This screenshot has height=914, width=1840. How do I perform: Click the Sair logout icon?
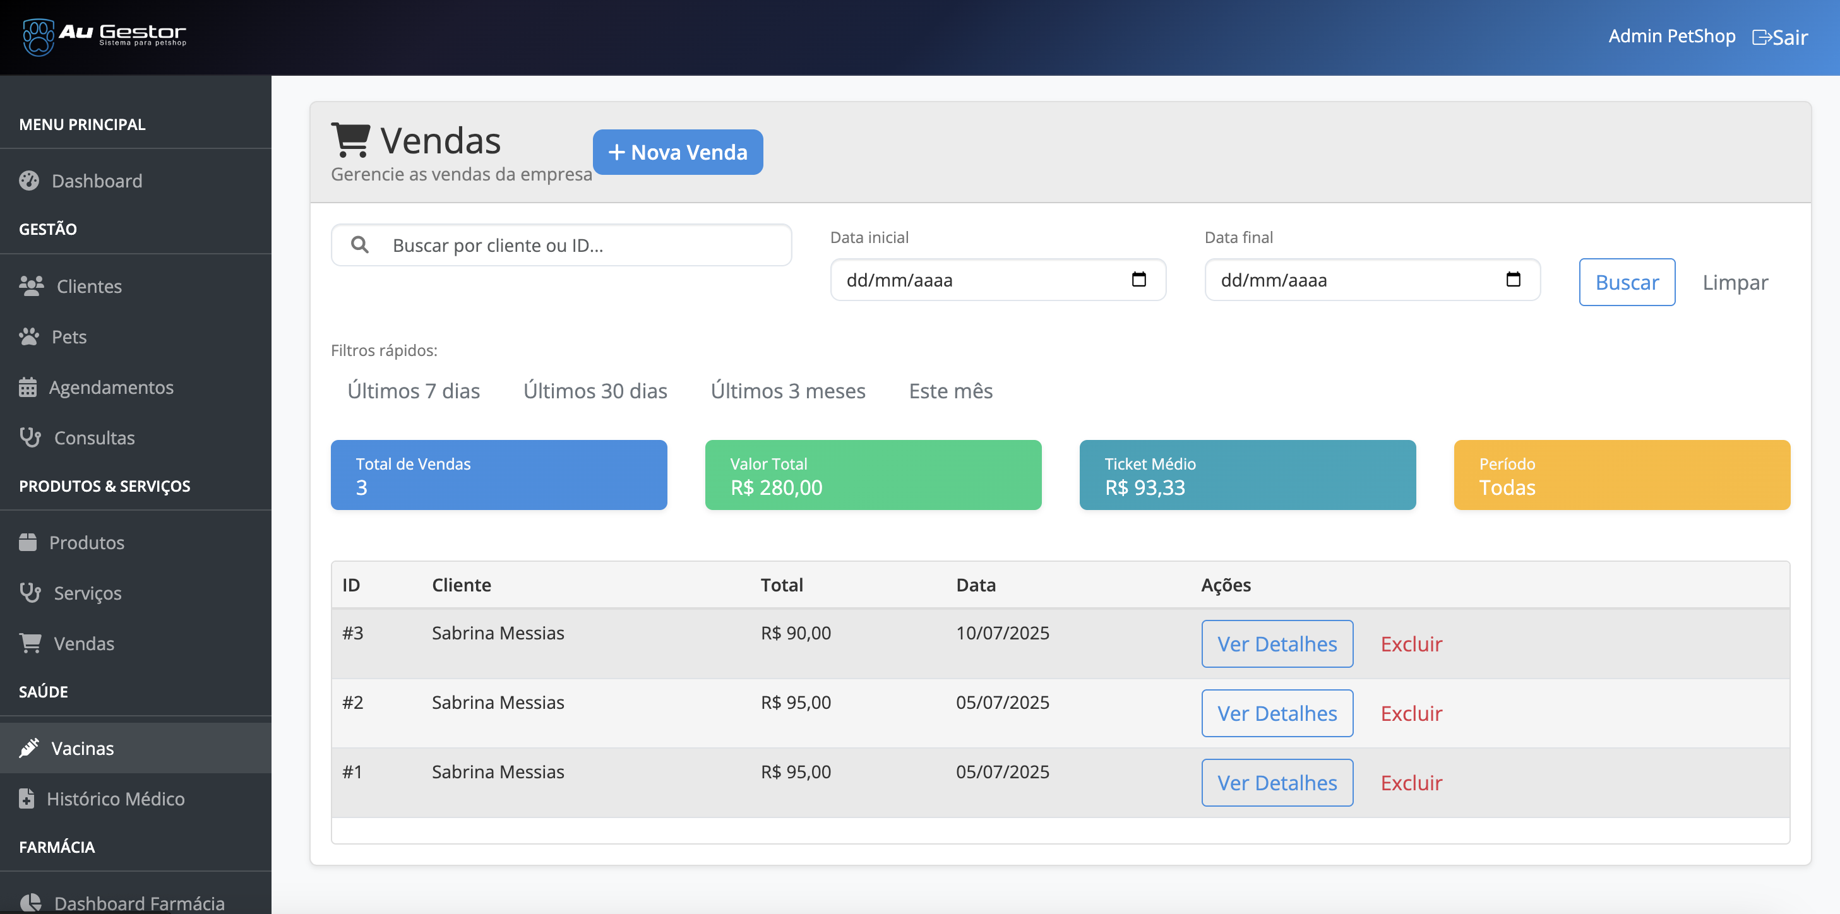(x=1762, y=37)
